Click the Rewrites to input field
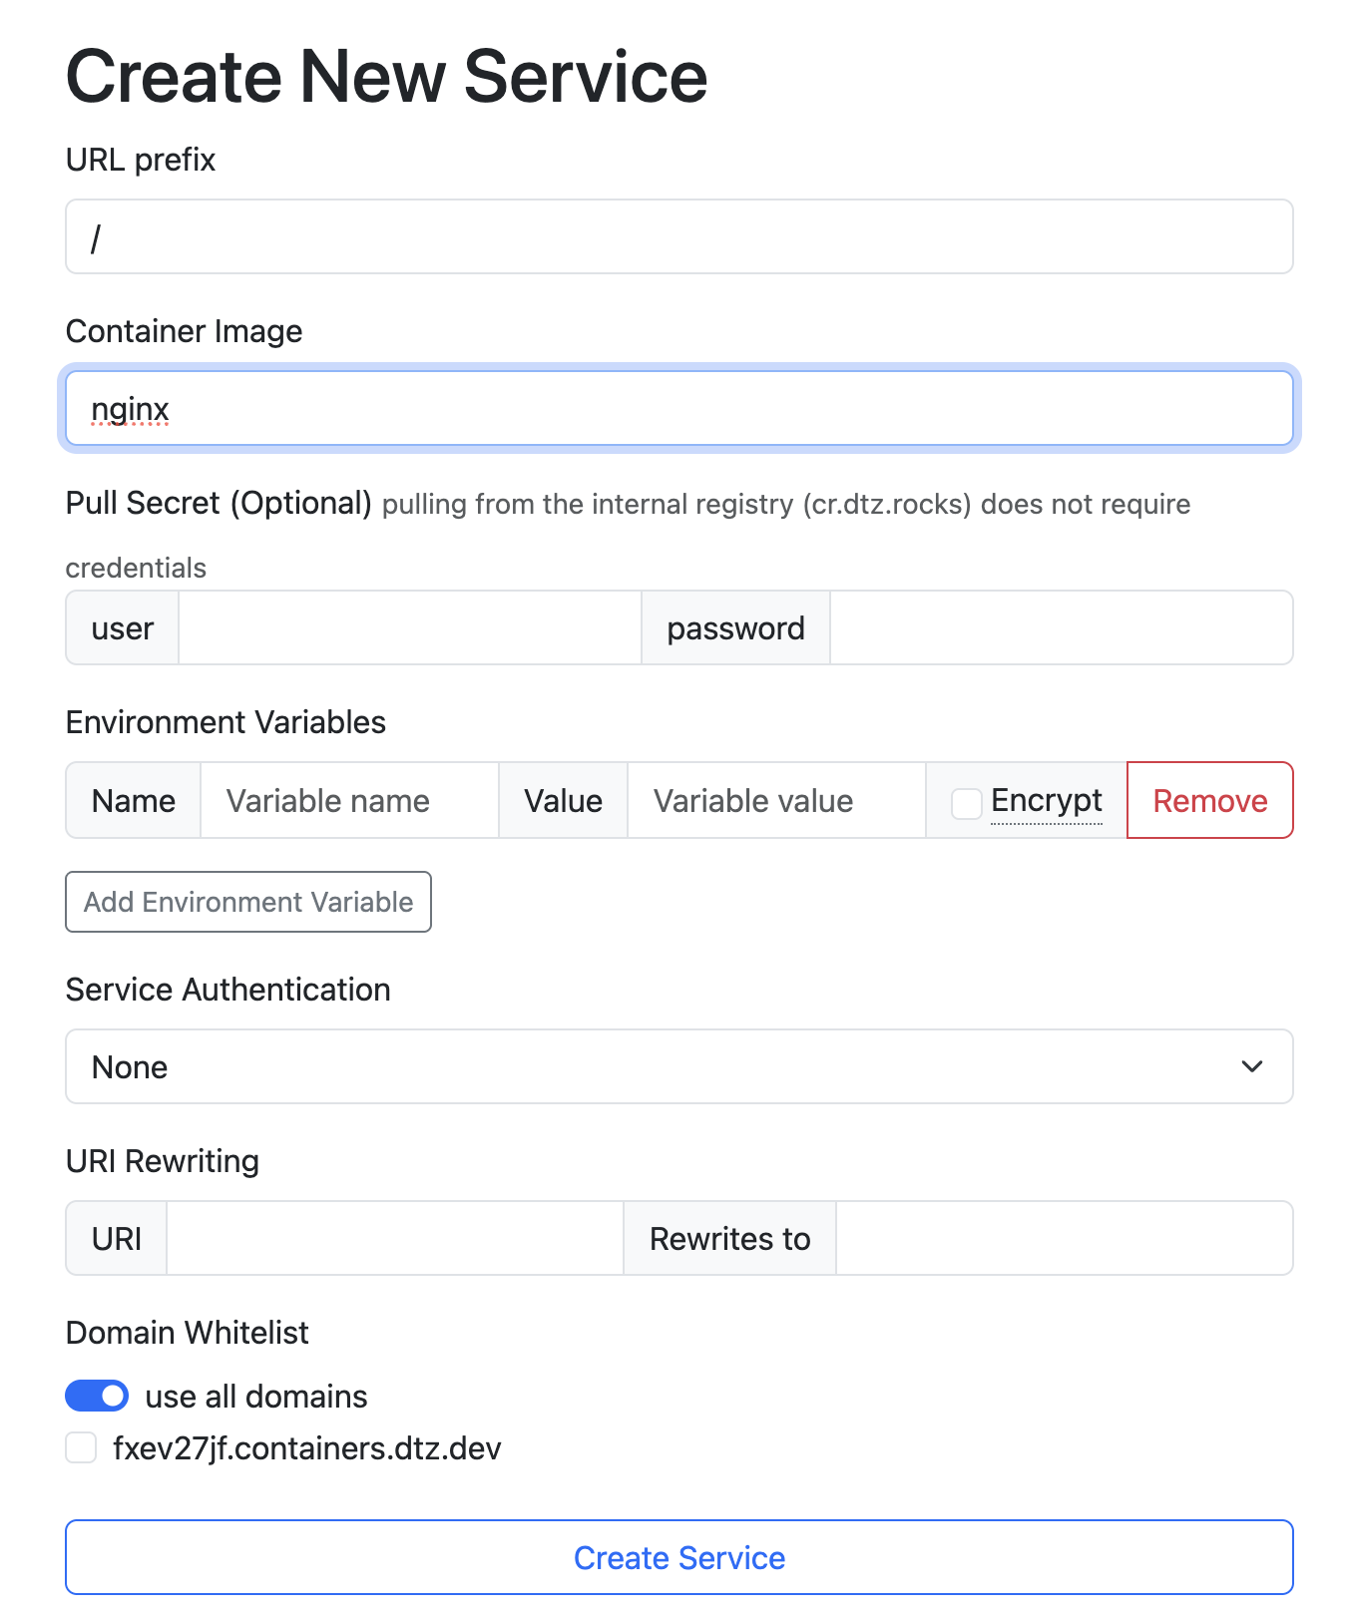 point(1064,1239)
